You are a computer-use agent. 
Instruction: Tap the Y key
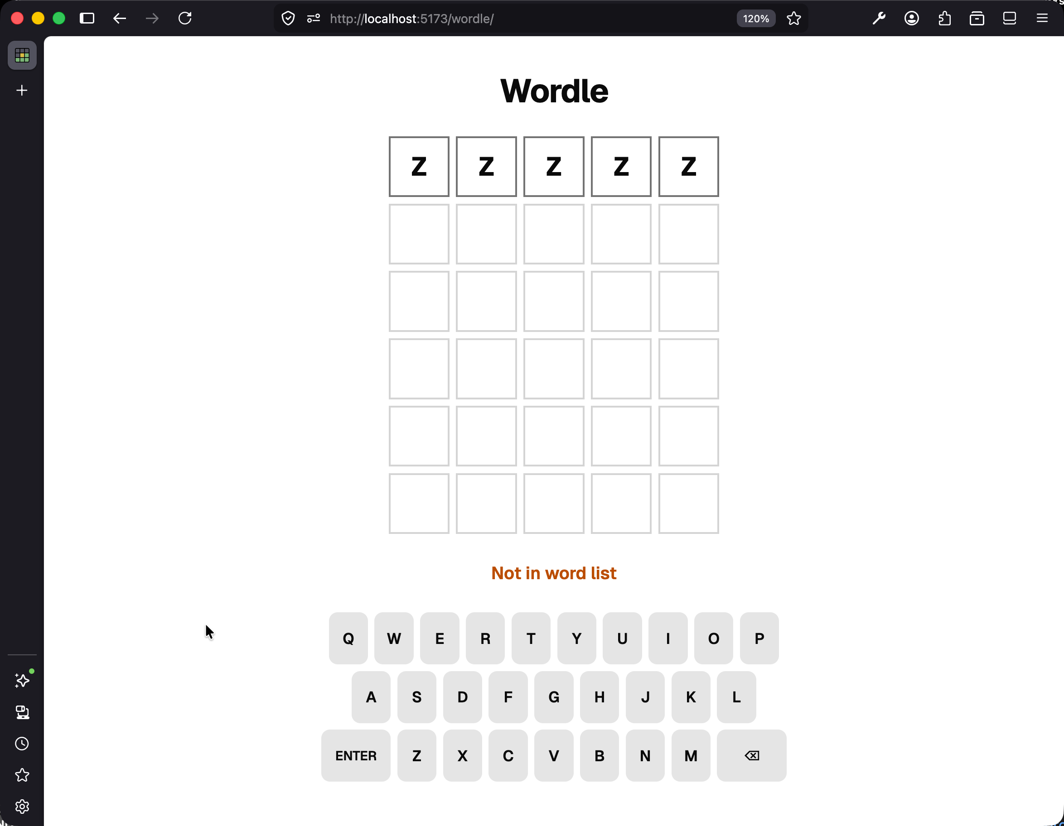click(x=576, y=638)
